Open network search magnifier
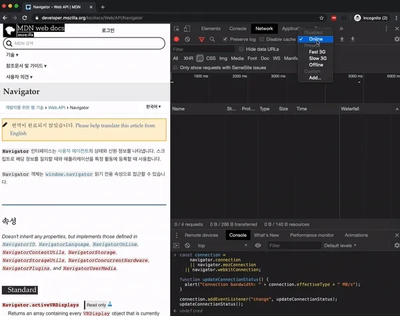This screenshot has height=316, width=400. coord(212,39)
